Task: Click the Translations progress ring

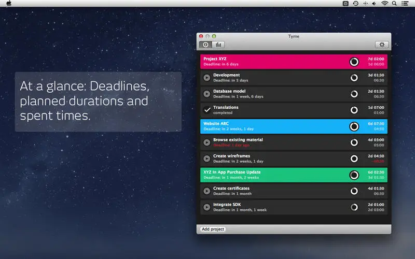Action: (354, 110)
